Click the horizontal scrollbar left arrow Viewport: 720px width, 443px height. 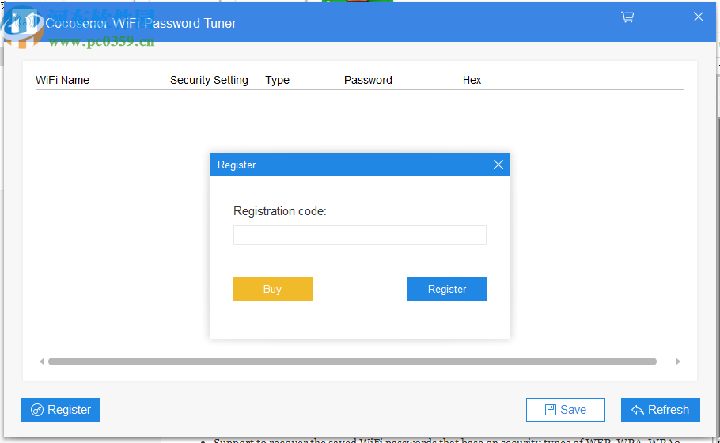click(x=42, y=362)
